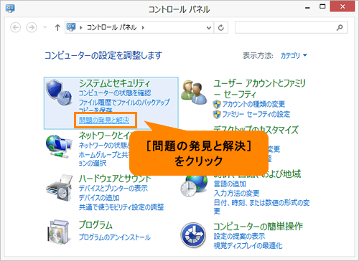Click the refresh button in address bar

pos(220,28)
